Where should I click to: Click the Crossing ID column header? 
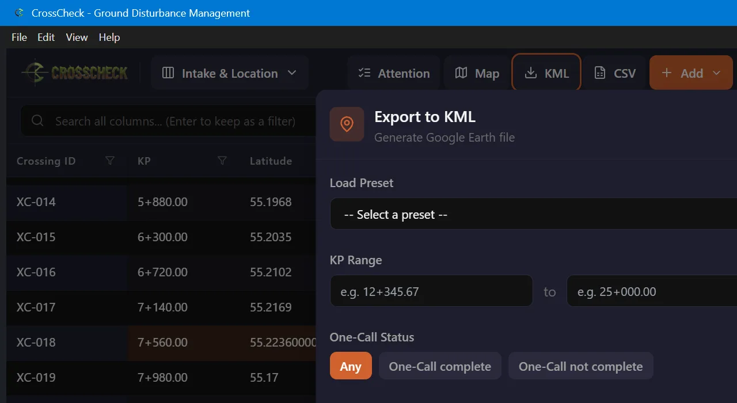(x=46, y=161)
